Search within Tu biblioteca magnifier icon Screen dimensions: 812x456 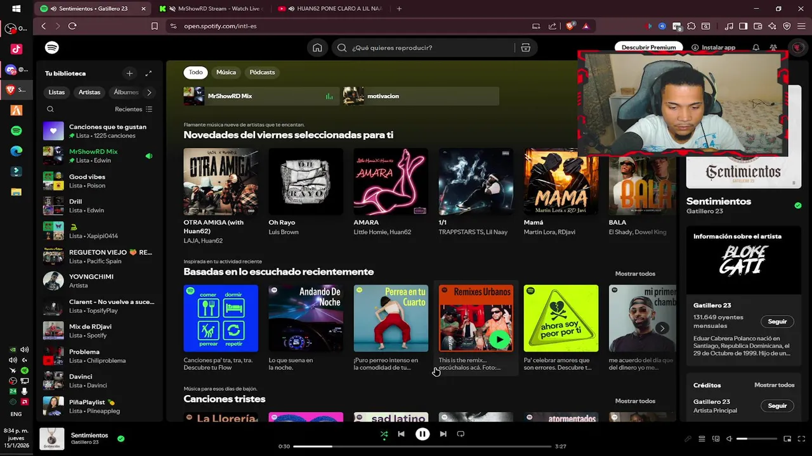click(x=50, y=109)
